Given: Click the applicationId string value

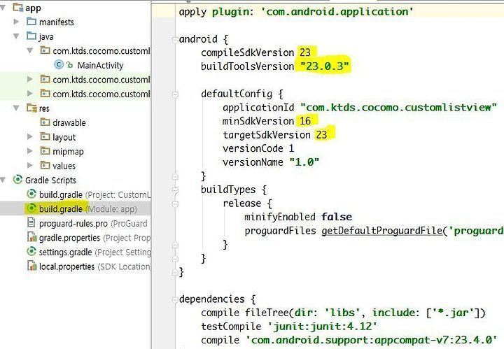Looking at the screenshot, I should tap(398, 107).
